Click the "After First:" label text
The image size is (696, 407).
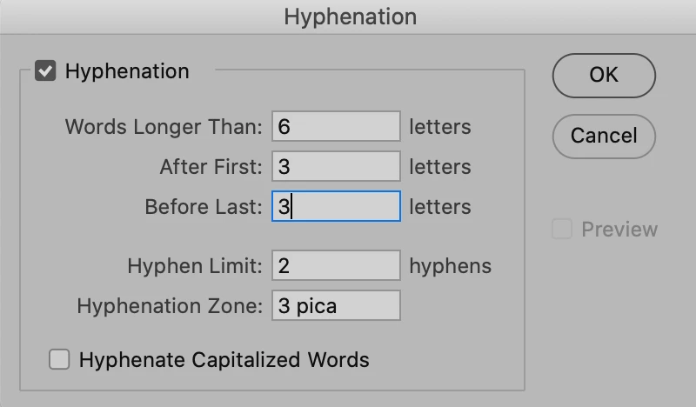pos(211,167)
